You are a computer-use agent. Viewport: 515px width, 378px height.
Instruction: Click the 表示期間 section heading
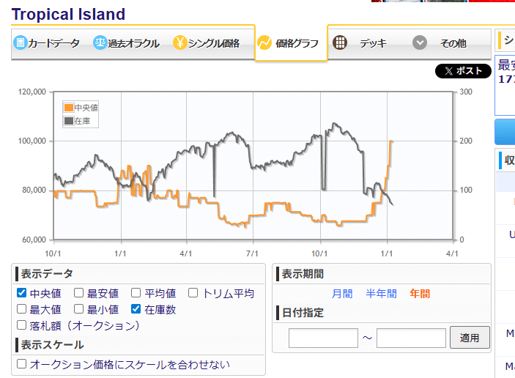[303, 274]
